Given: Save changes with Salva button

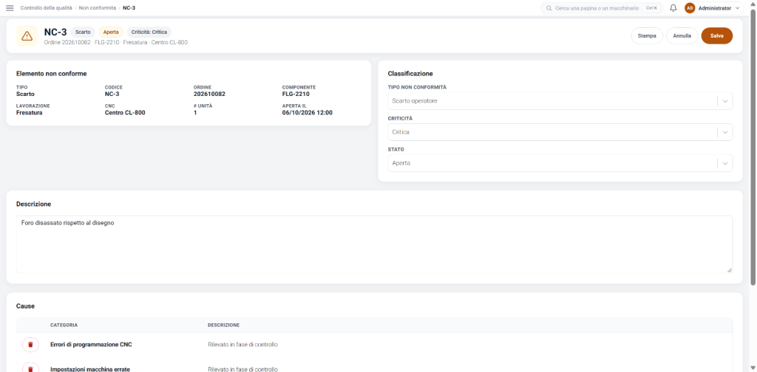Looking at the screenshot, I should (x=717, y=35).
